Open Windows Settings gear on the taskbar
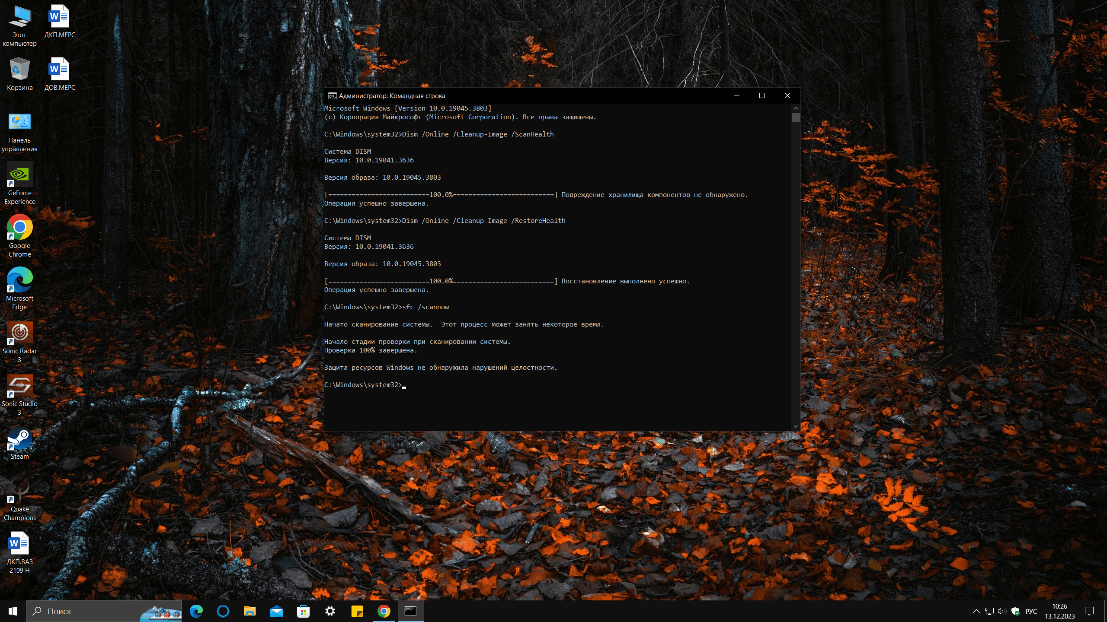Viewport: 1107px width, 622px height. [x=330, y=611]
